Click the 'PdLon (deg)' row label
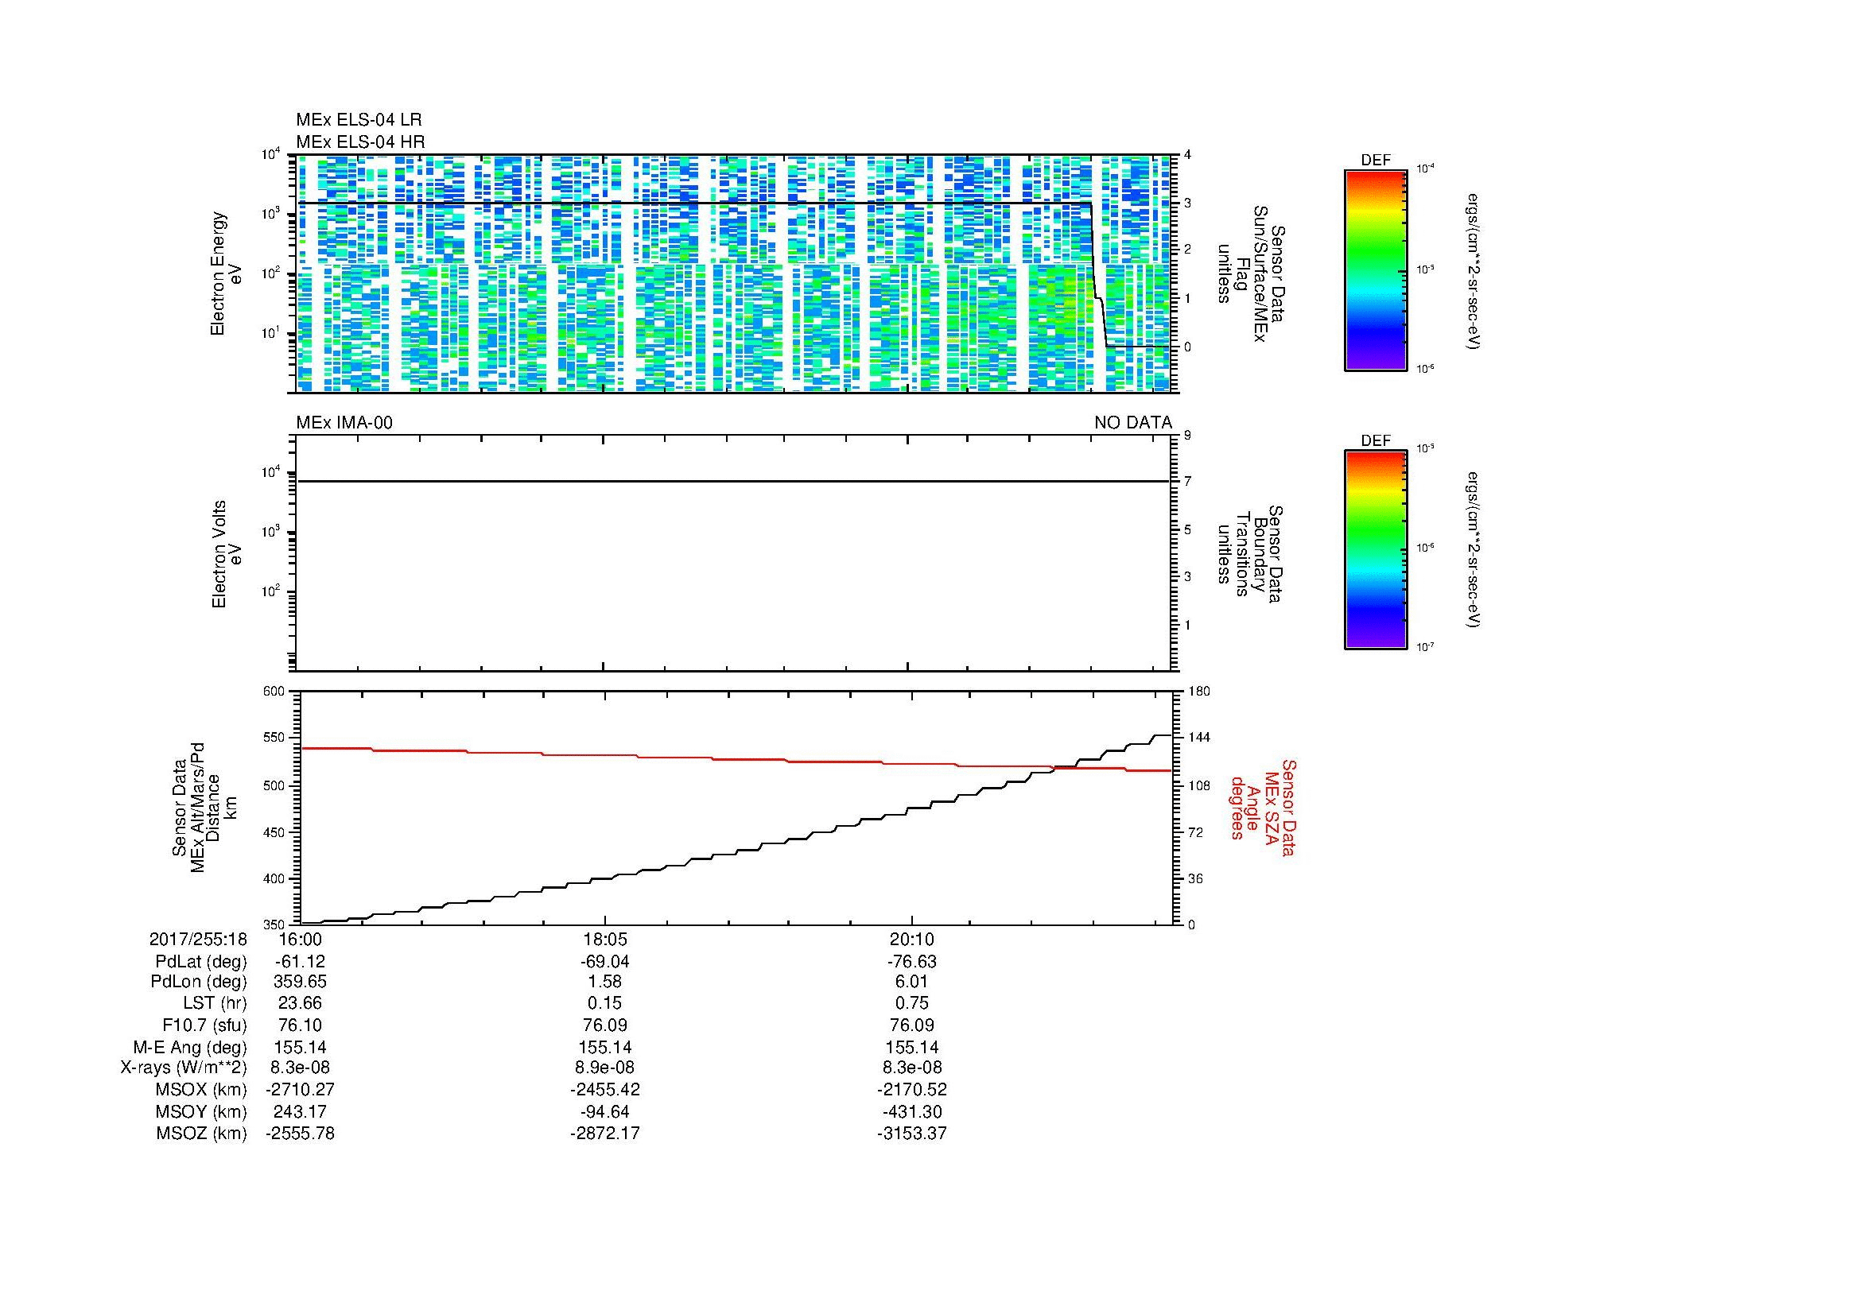This screenshot has width=1860, height=1314. pyautogui.click(x=200, y=982)
